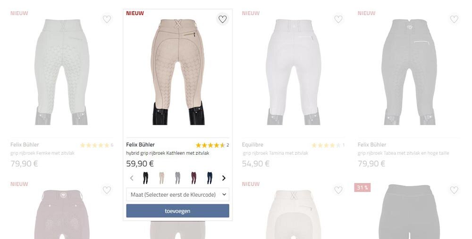Toggle wishlist heart on burgundy breeches product
This screenshot has height=239, width=472.
tap(107, 190)
